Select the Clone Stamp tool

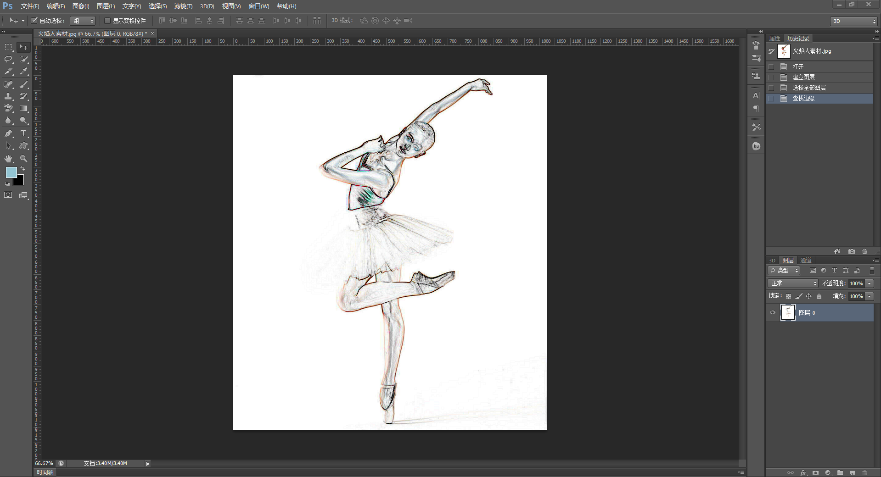coord(8,96)
